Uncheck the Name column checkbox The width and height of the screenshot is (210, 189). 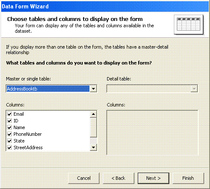click(10, 127)
